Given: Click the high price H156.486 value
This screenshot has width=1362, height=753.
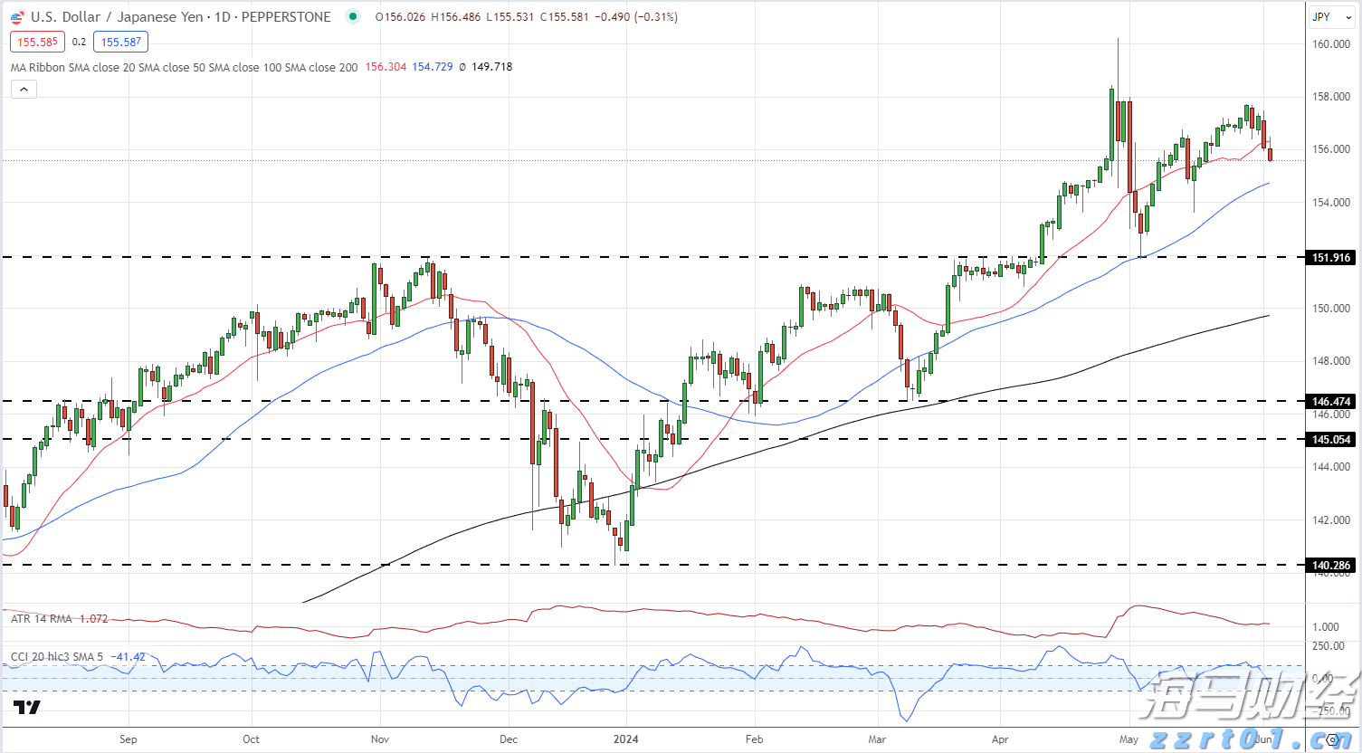Looking at the screenshot, I should click(455, 17).
